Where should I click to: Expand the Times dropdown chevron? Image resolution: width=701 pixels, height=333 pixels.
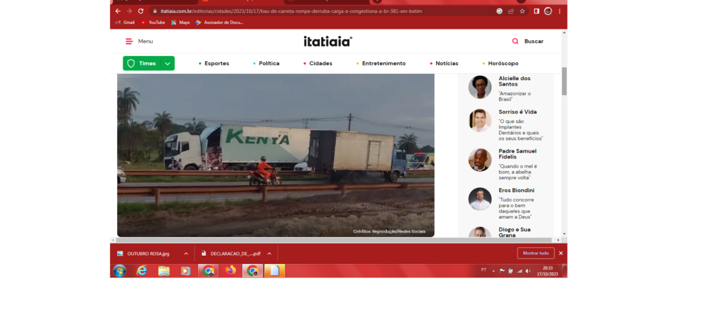tap(168, 64)
